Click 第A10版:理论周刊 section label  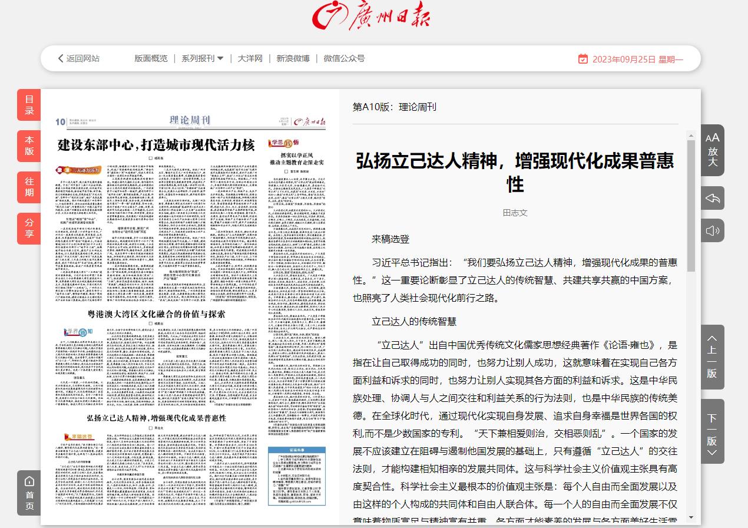(395, 107)
